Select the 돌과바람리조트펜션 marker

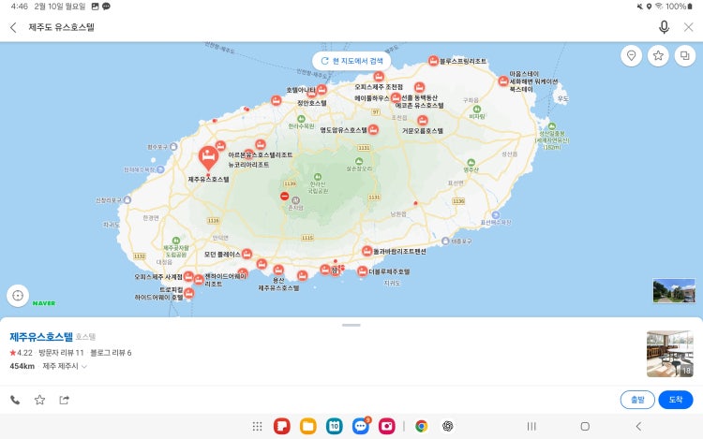click(x=367, y=251)
